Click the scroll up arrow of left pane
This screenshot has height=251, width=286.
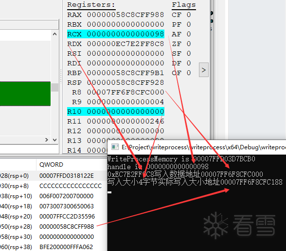coord(54,34)
